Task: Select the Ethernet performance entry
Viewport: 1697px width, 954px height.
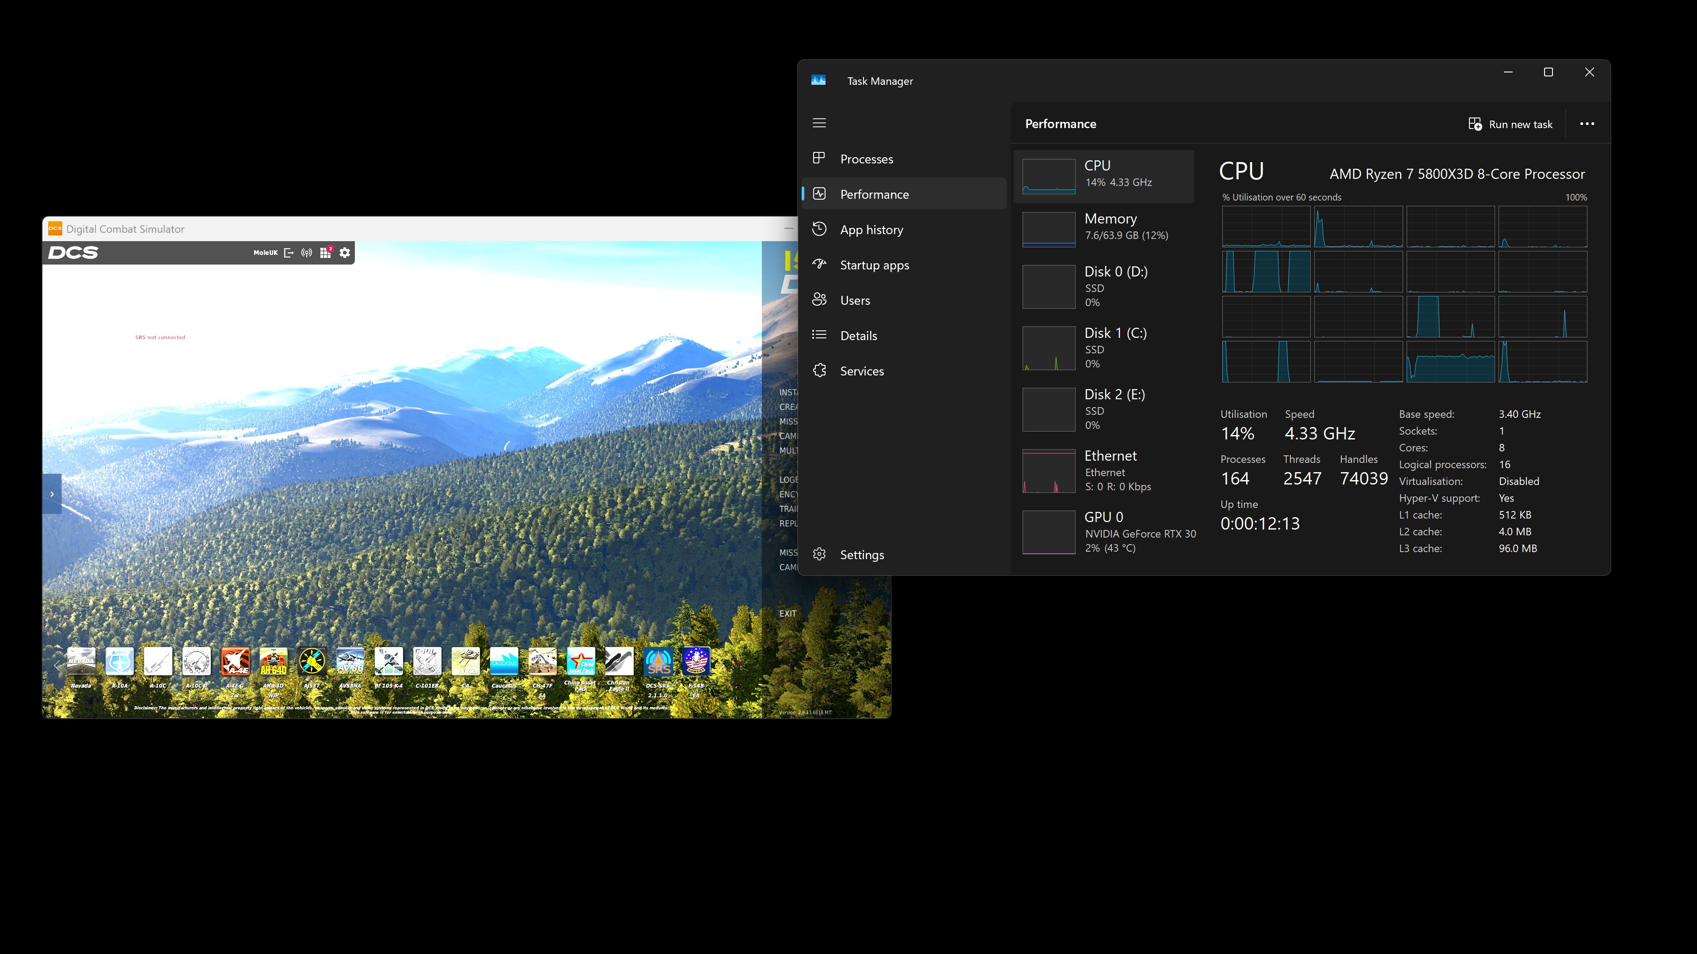Action: pos(1103,471)
